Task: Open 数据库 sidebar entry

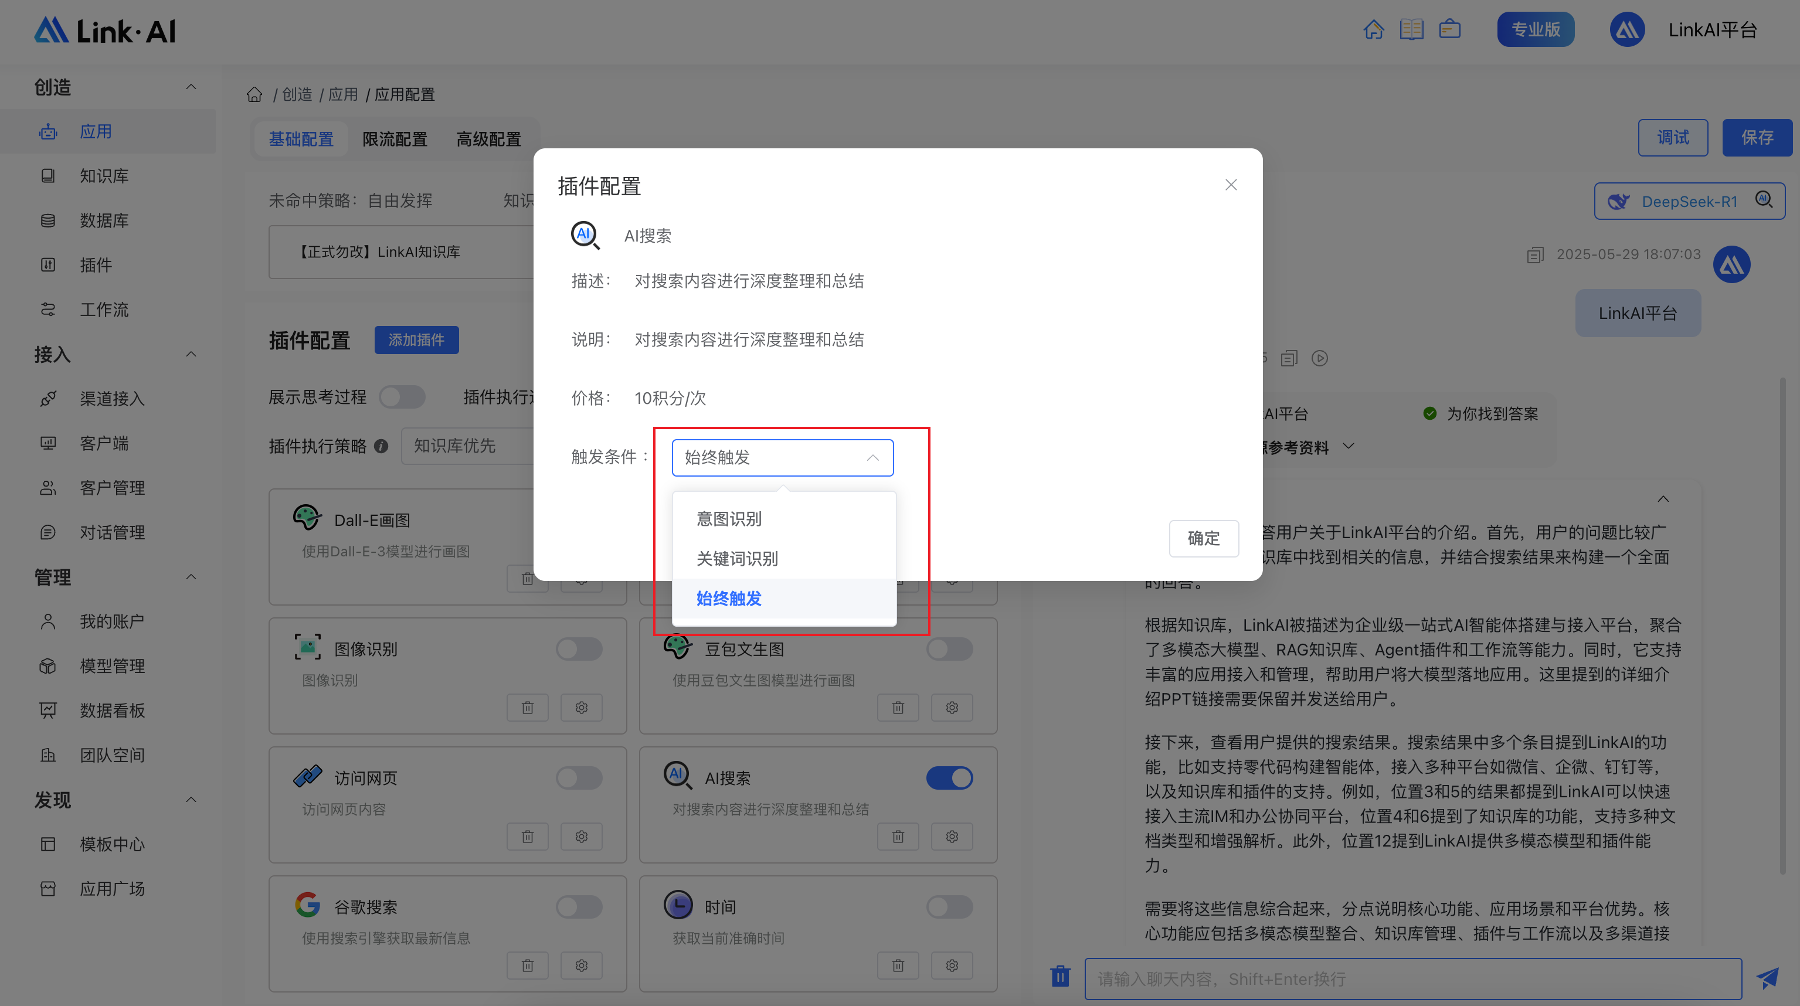Action: pos(108,221)
